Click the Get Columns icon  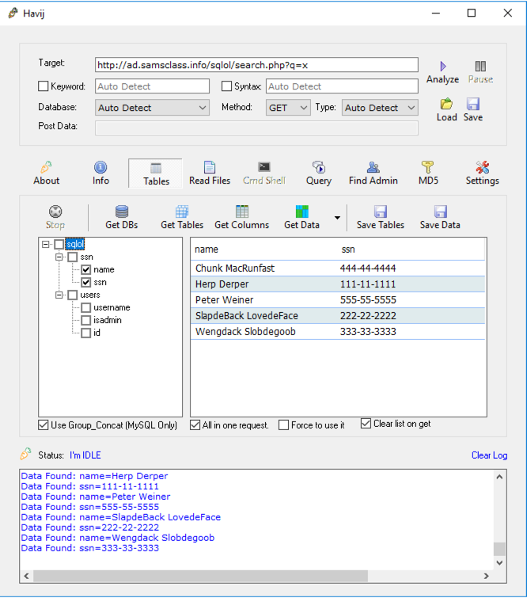point(242,211)
